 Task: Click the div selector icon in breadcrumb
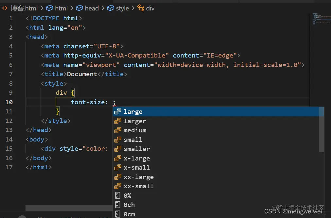(x=141, y=8)
